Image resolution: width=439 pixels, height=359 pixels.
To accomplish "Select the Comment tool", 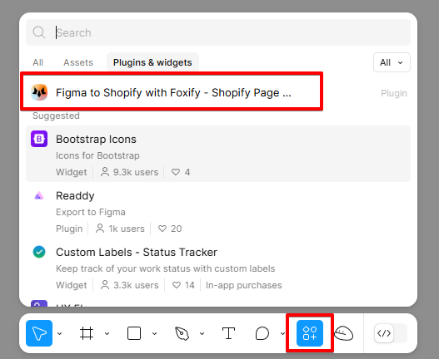I will point(262,333).
